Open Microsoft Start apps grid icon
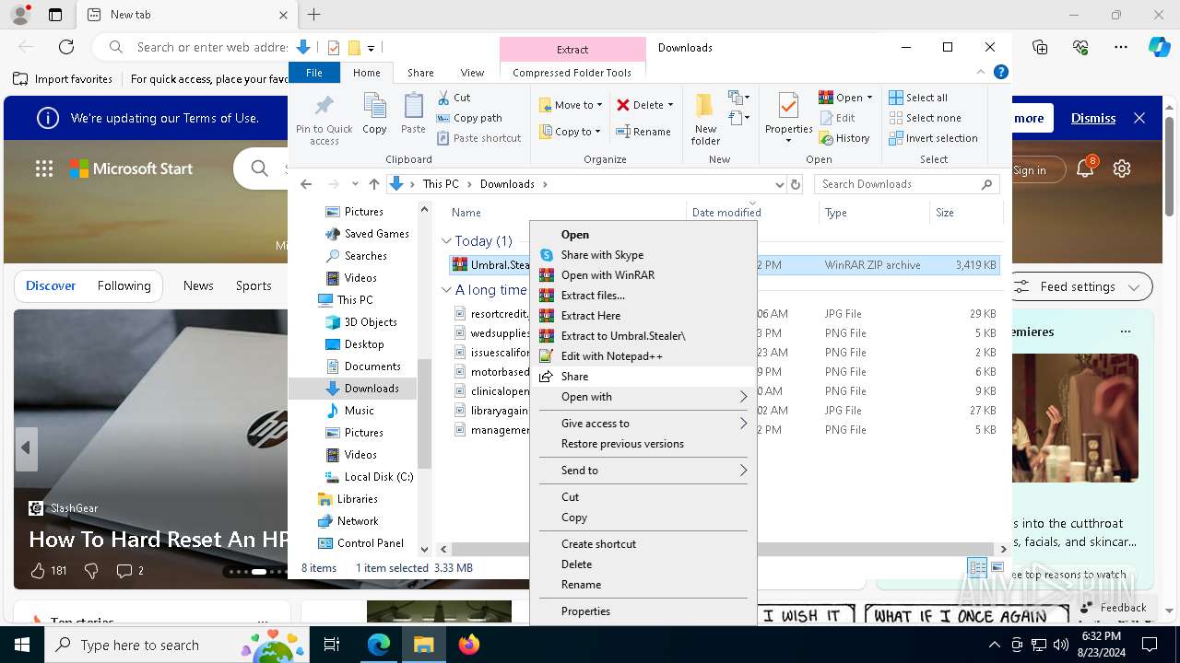The width and height of the screenshot is (1180, 663). pos(44,169)
